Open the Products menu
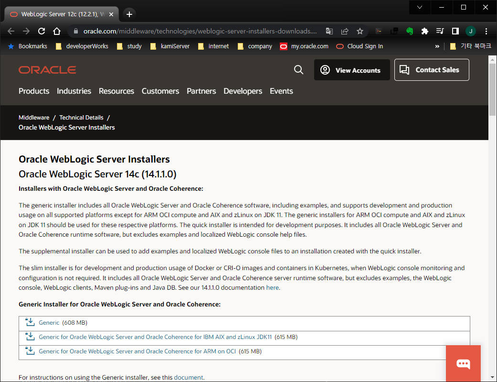The height and width of the screenshot is (382, 497). point(34,91)
